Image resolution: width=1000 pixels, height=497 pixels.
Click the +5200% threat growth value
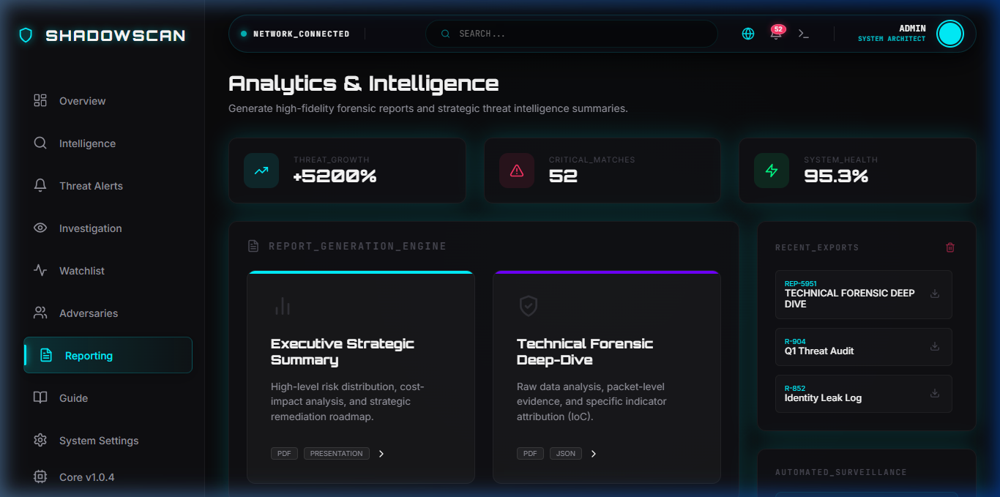335,176
